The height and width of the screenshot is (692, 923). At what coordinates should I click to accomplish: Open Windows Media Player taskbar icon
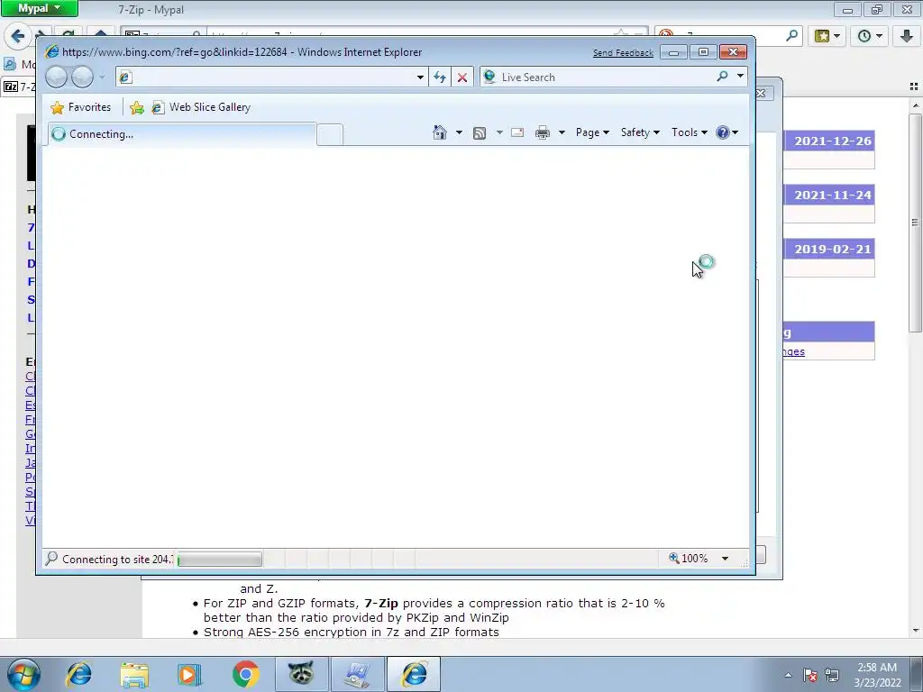pyautogui.click(x=189, y=674)
